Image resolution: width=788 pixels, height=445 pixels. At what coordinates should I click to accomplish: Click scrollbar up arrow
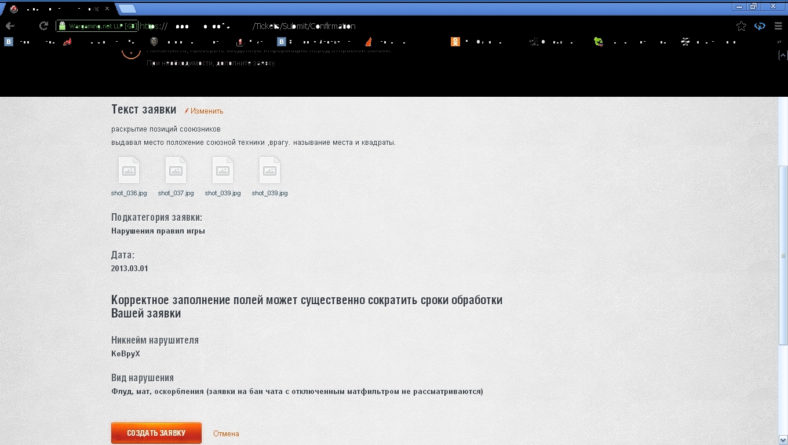tap(783, 54)
